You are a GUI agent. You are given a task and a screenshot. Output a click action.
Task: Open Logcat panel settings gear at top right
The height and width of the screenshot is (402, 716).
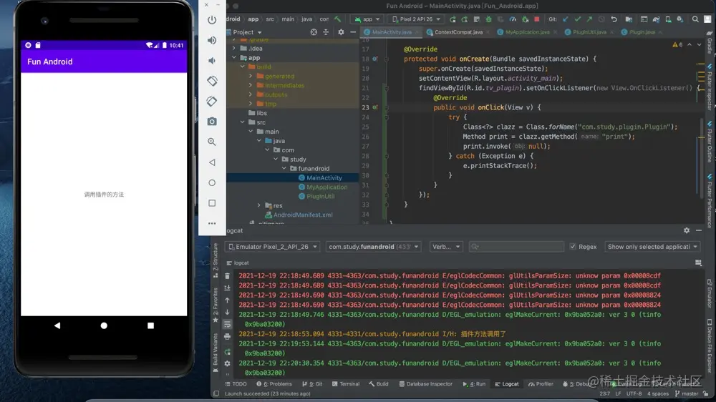pos(687,230)
